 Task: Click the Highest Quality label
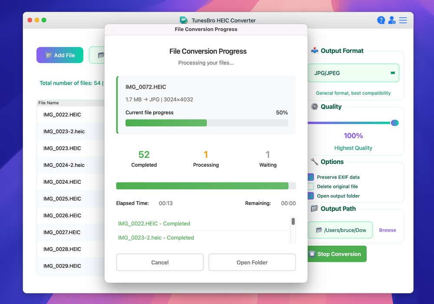(353, 148)
